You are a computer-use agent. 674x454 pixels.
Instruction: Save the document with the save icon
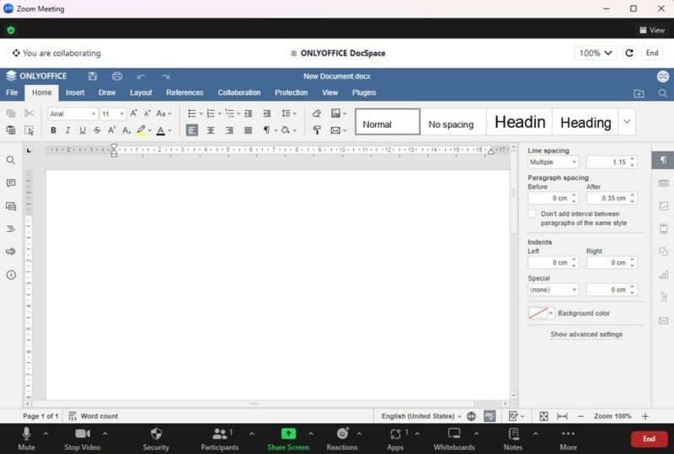click(93, 77)
